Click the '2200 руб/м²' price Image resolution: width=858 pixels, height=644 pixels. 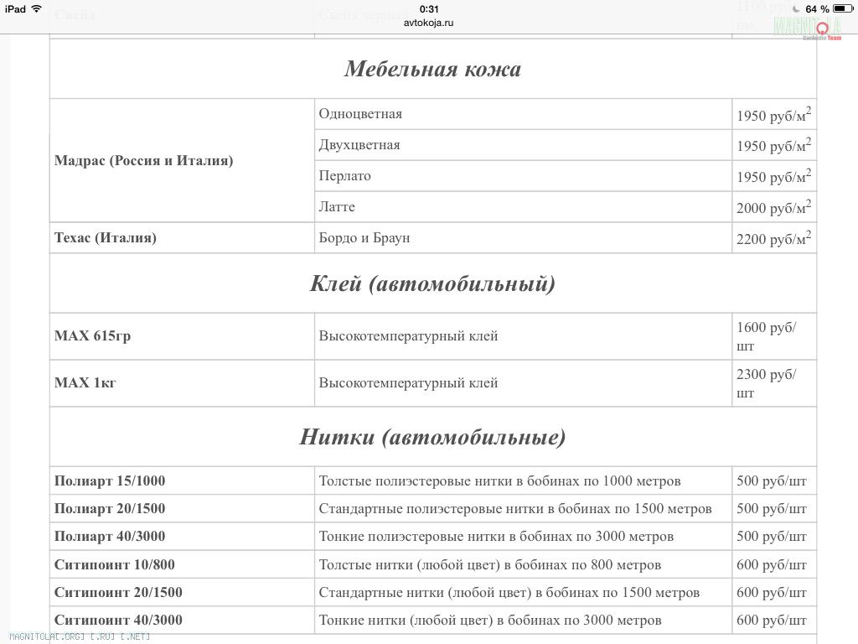click(773, 237)
